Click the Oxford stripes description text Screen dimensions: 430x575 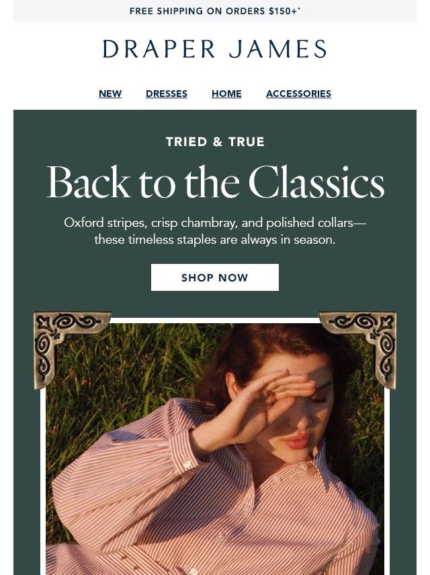pyautogui.click(x=215, y=231)
